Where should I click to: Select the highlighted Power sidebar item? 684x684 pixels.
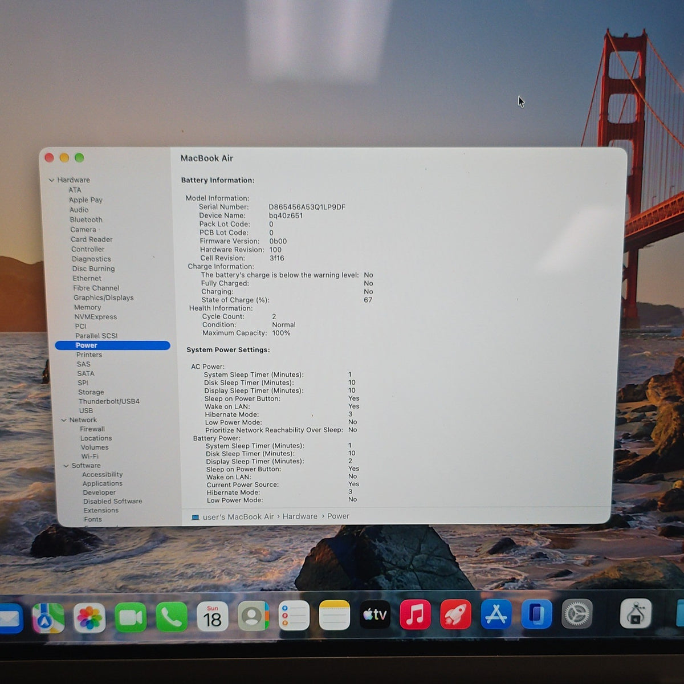point(113,345)
